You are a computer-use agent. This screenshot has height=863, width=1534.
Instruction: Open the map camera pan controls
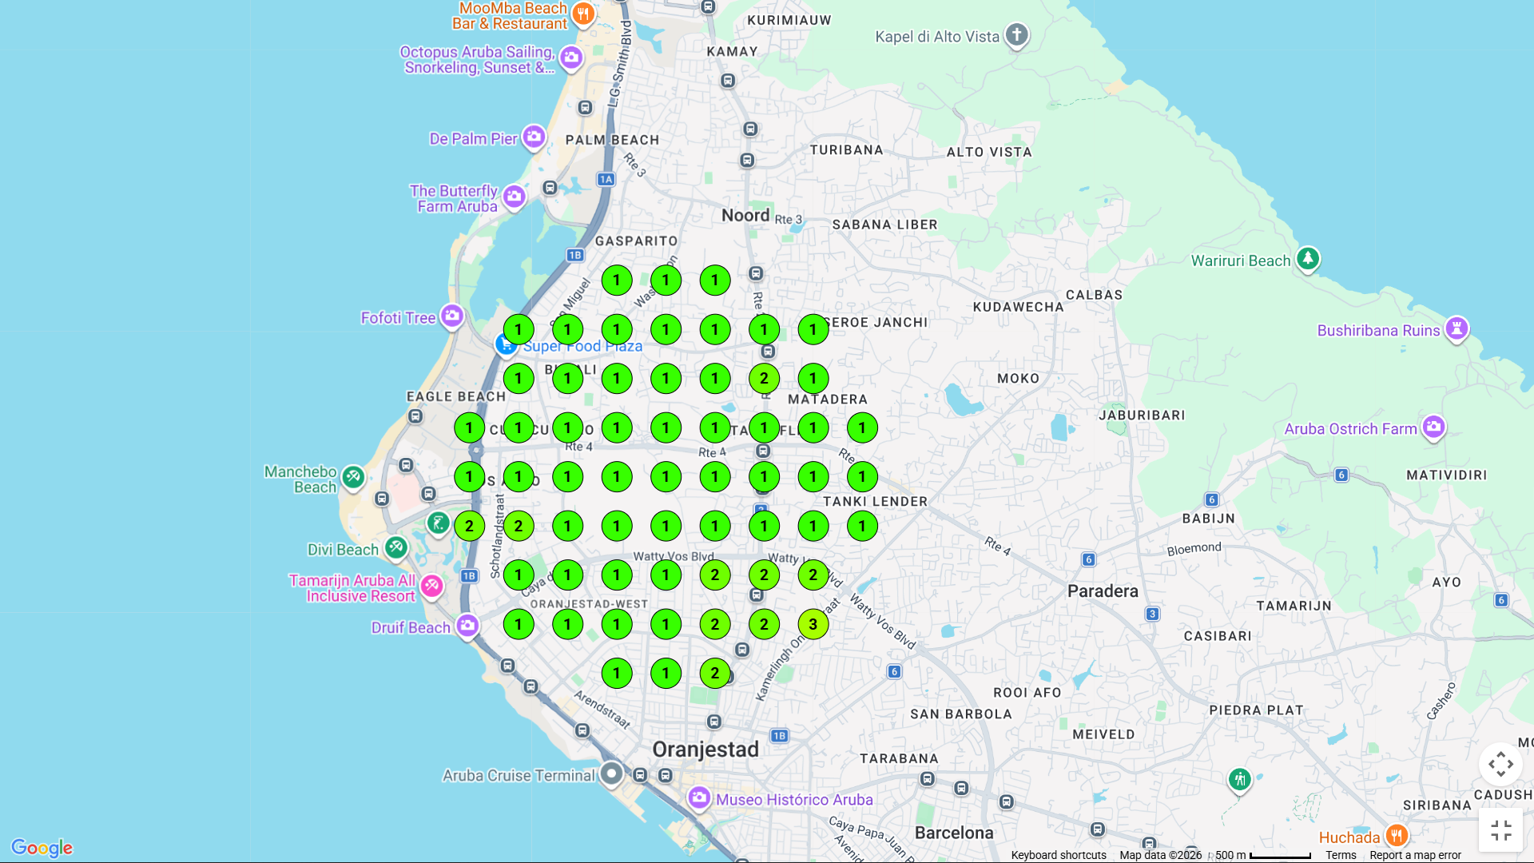1500,765
